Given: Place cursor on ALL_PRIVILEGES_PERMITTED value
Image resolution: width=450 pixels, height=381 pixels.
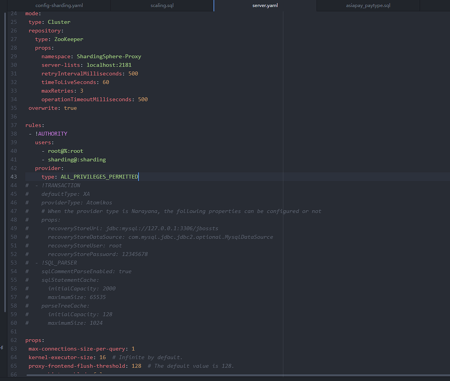Looking at the screenshot, I should pos(99,177).
